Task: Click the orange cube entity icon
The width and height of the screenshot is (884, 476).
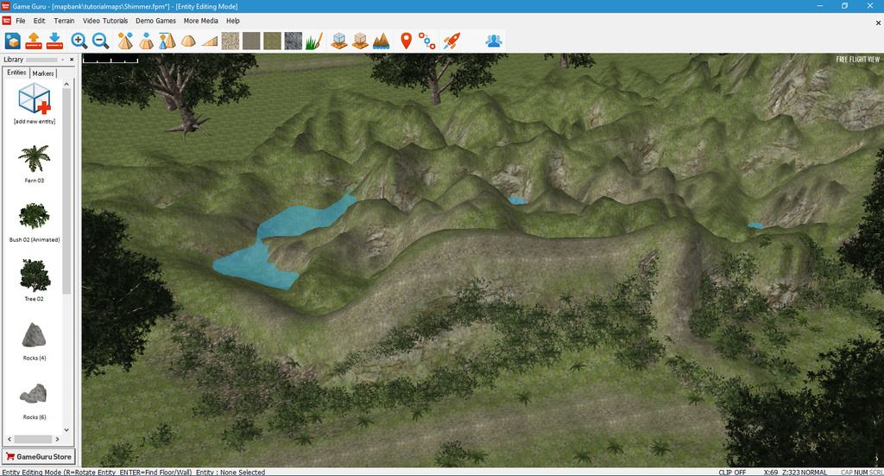Action: coord(360,41)
